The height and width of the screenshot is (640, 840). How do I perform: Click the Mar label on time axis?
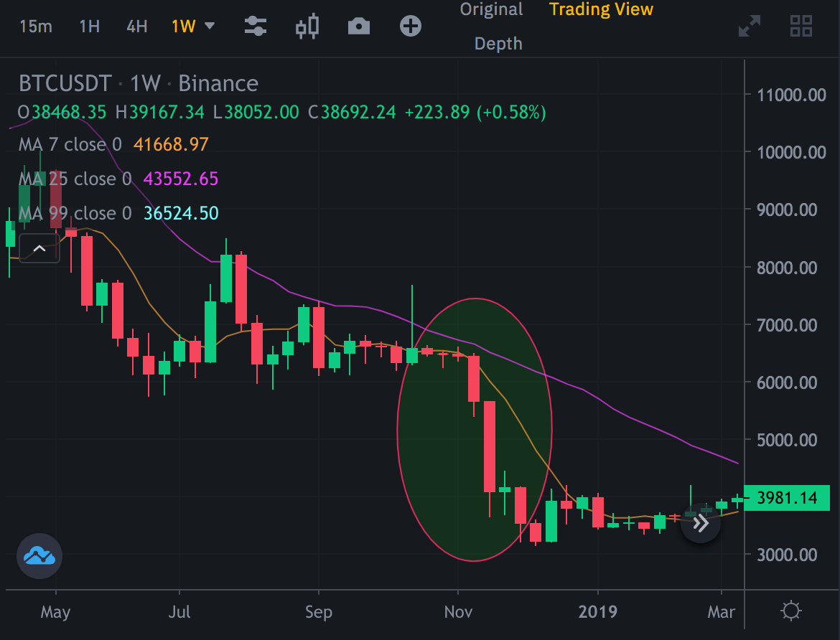[721, 611]
